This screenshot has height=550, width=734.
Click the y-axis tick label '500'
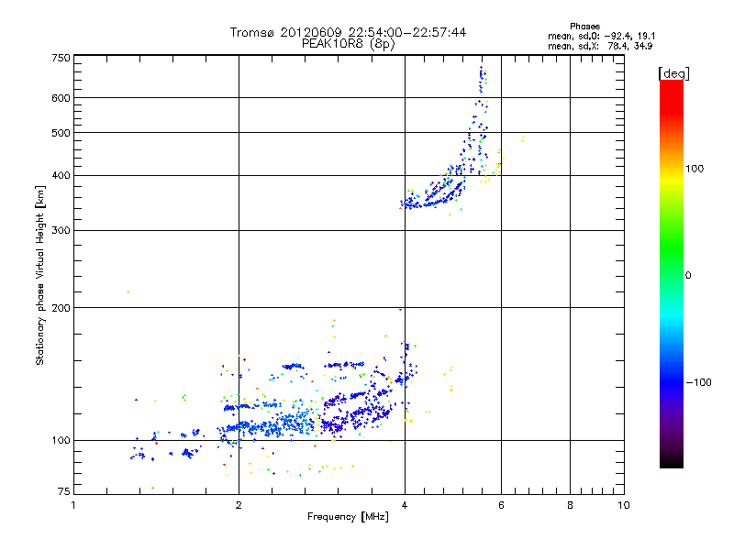click(61, 133)
